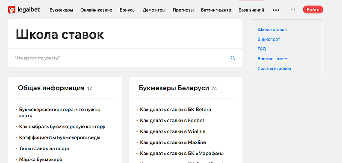Open 'Как делать ставки в БК Betera'
The image size is (342, 163).
[175, 110]
